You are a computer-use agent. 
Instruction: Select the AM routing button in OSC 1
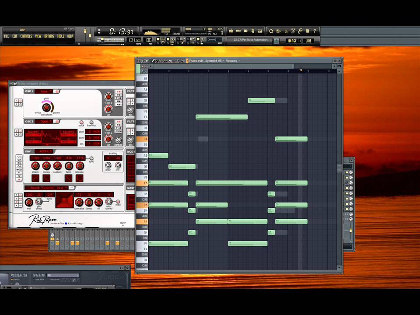click(x=119, y=105)
